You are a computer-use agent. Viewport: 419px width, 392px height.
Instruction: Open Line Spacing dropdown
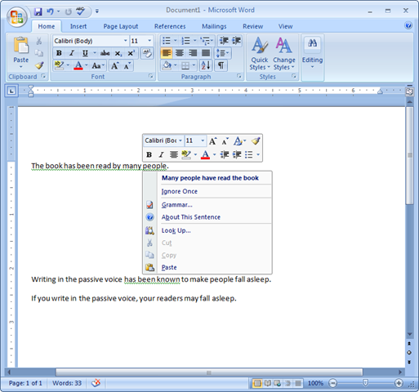(x=223, y=53)
